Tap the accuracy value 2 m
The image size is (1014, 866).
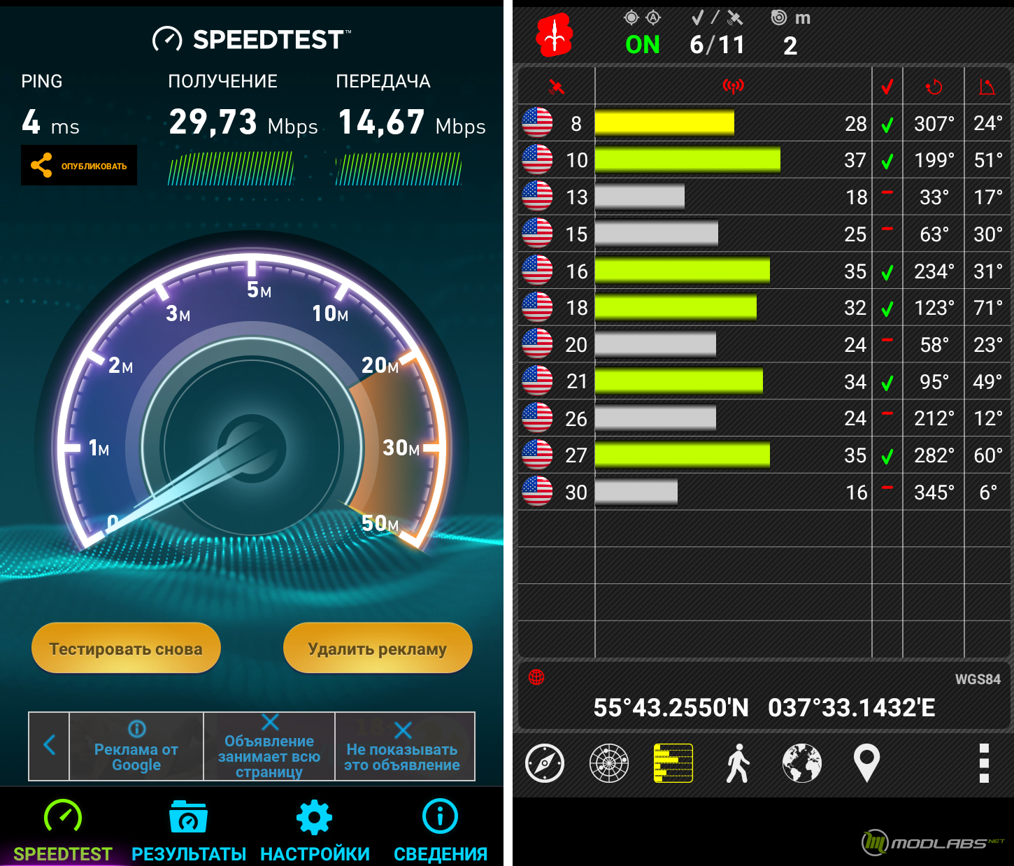(x=790, y=45)
